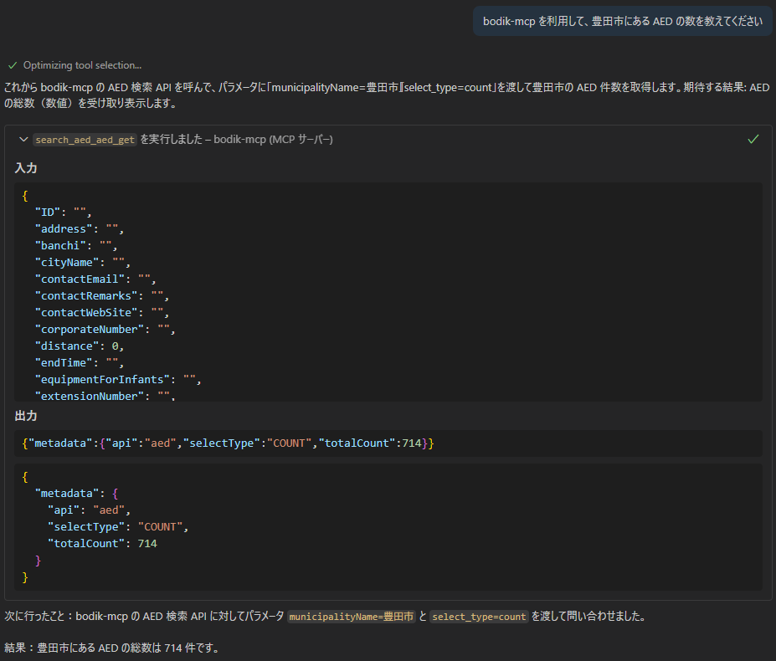Viewport: 776px width, 661px height.
Task: Click the 入力 section heading
Action: (x=26, y=168)
